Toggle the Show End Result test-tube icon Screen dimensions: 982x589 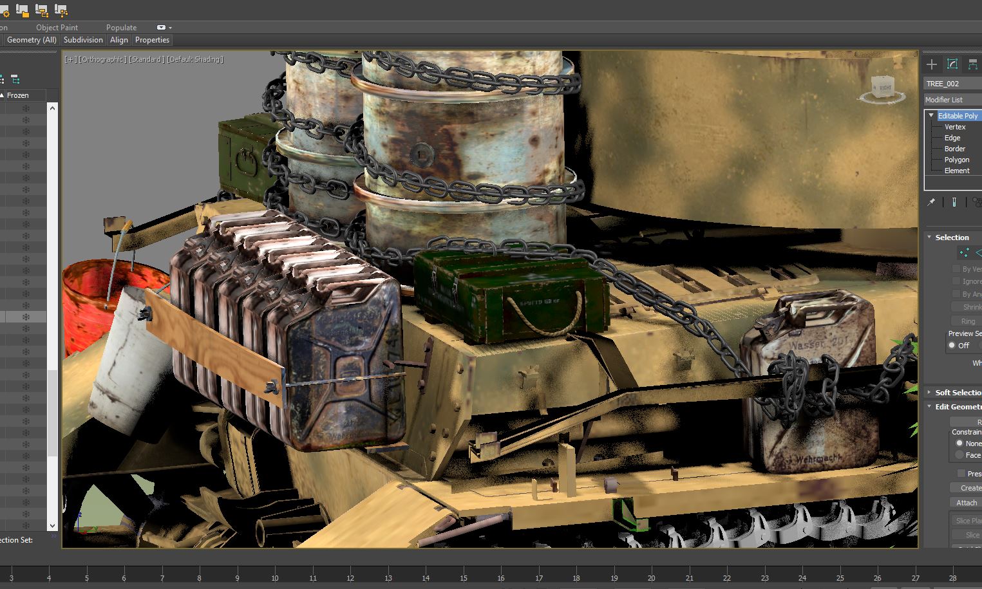click(x=954, y=202)
